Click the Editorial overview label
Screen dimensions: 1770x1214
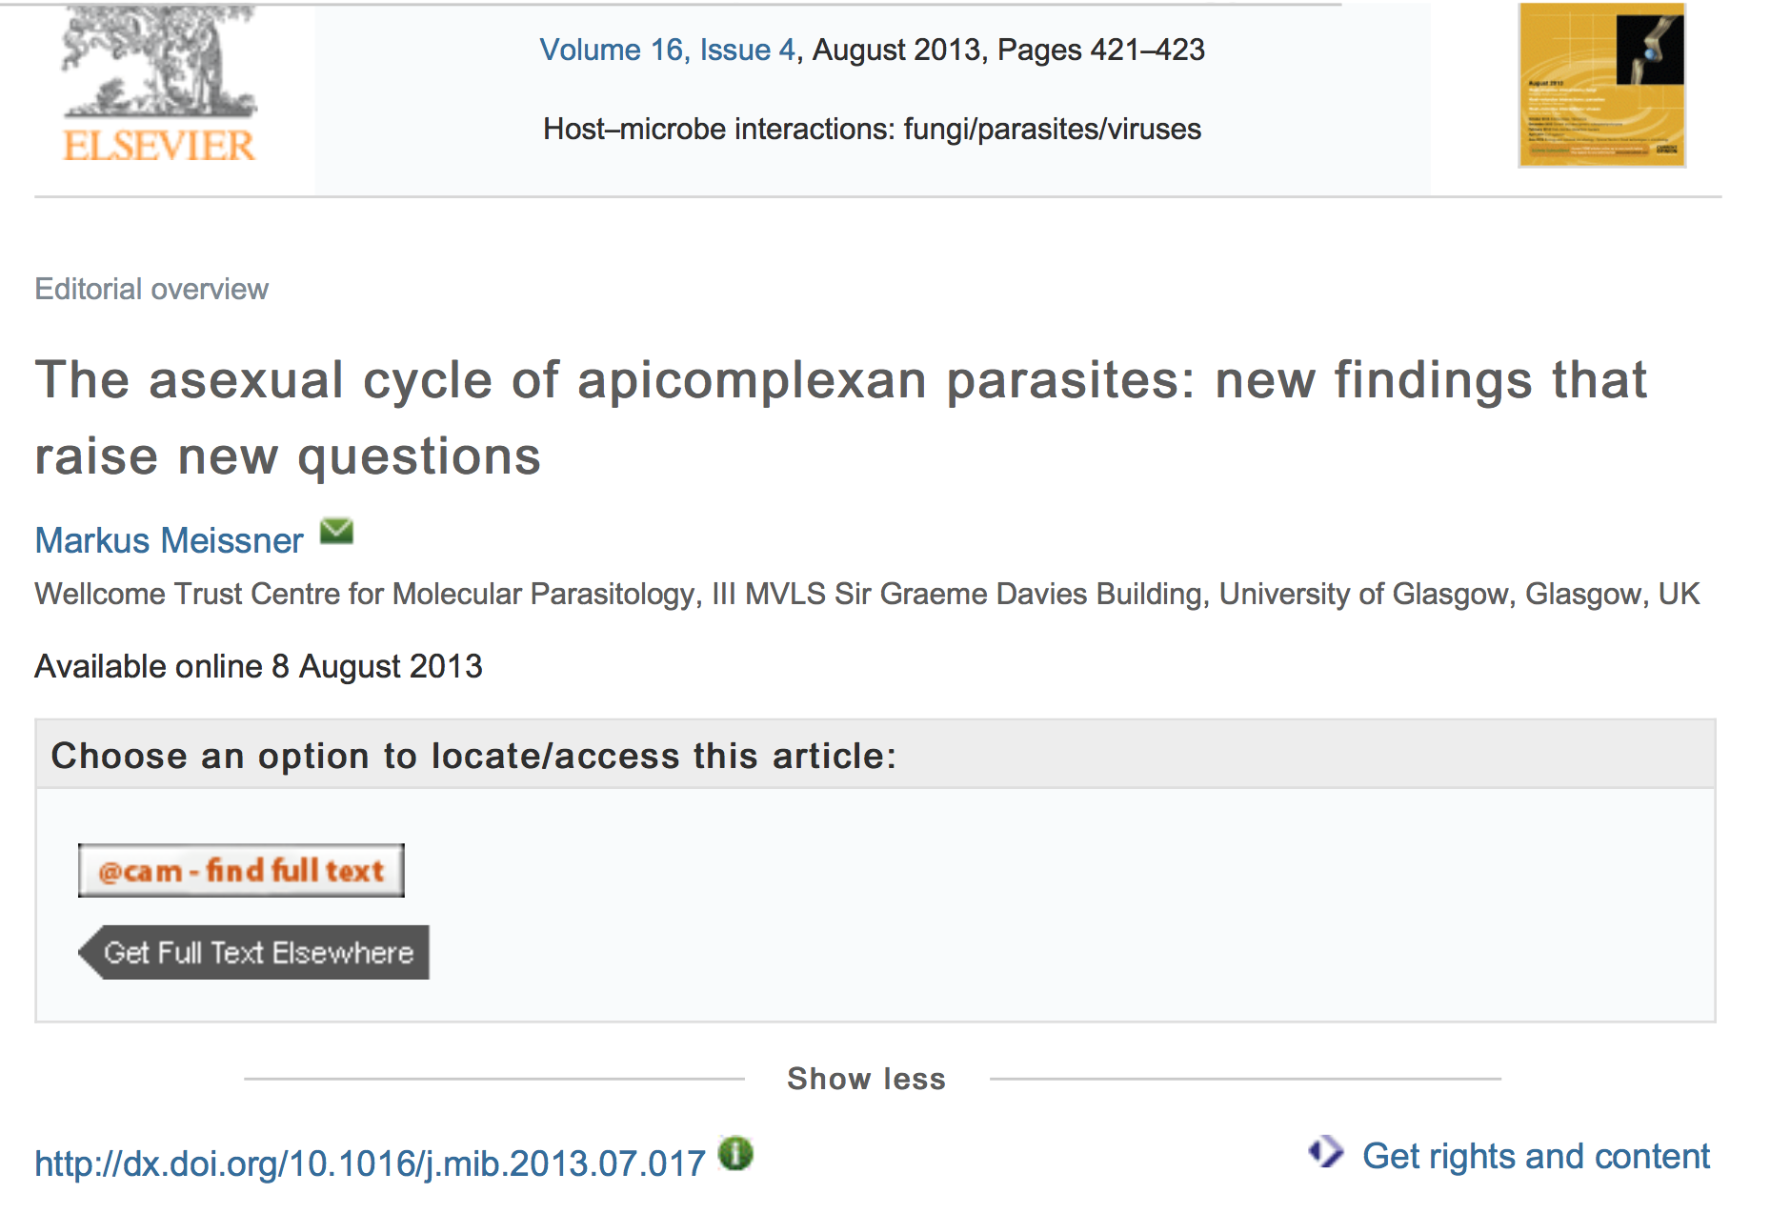151,289
